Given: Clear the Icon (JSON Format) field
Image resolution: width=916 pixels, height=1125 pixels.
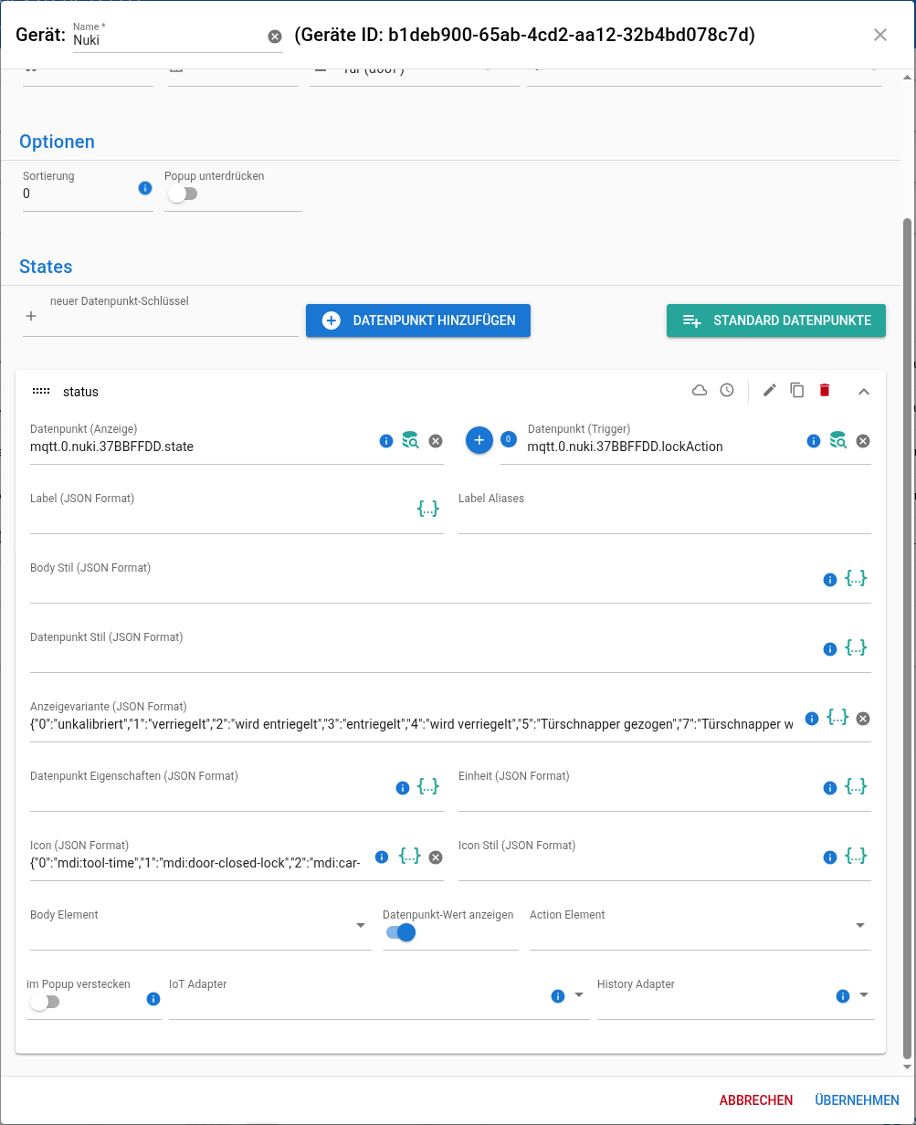Looking at the screenshot, I should [436, 857].
